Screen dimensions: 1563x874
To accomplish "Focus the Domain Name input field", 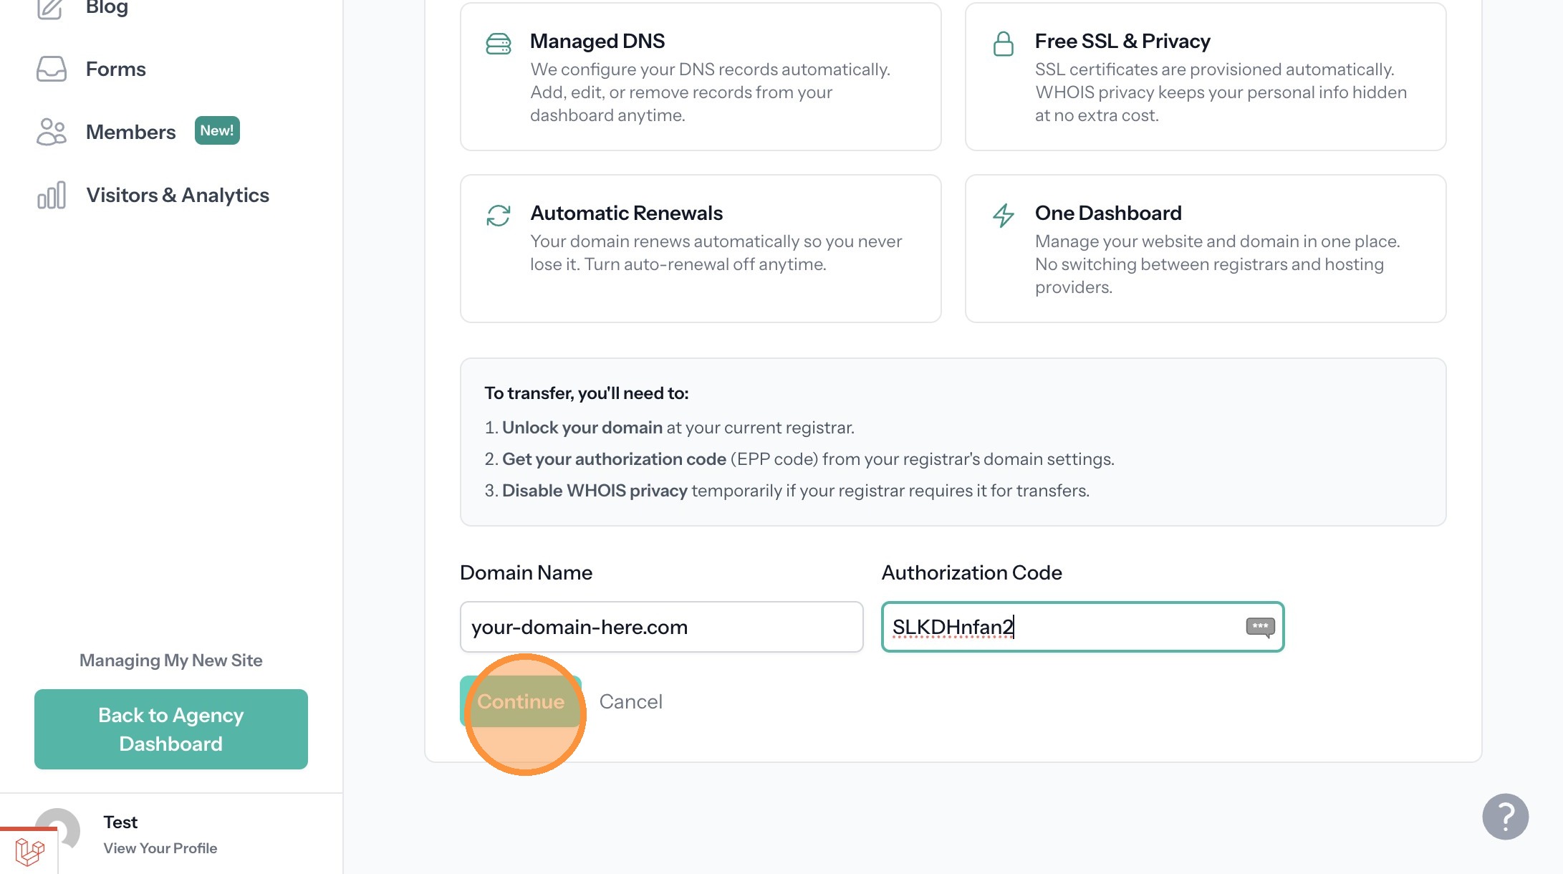I will 661,627.
